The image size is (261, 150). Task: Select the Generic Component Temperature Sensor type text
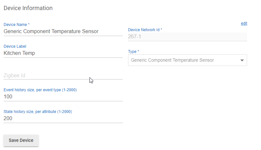click(172, 60)
